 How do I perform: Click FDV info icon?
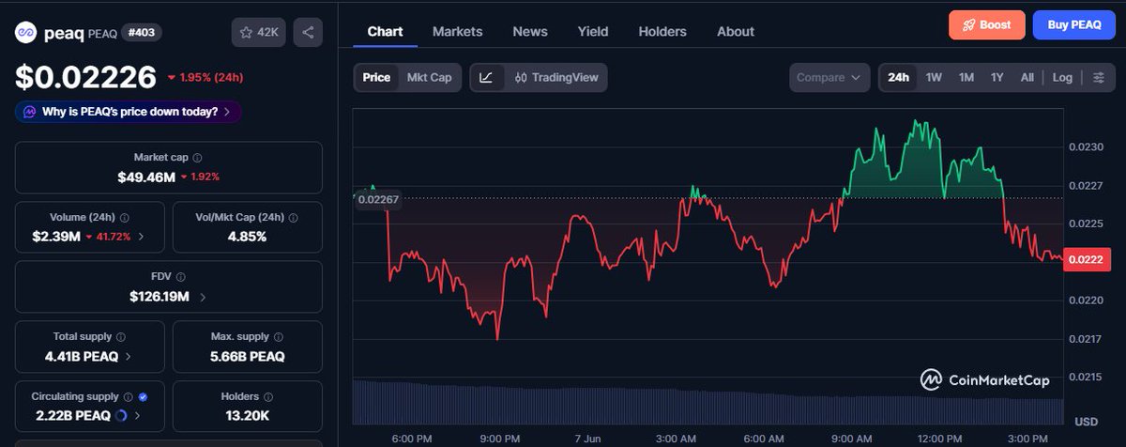pyautogui.click(x=180, y=277)
